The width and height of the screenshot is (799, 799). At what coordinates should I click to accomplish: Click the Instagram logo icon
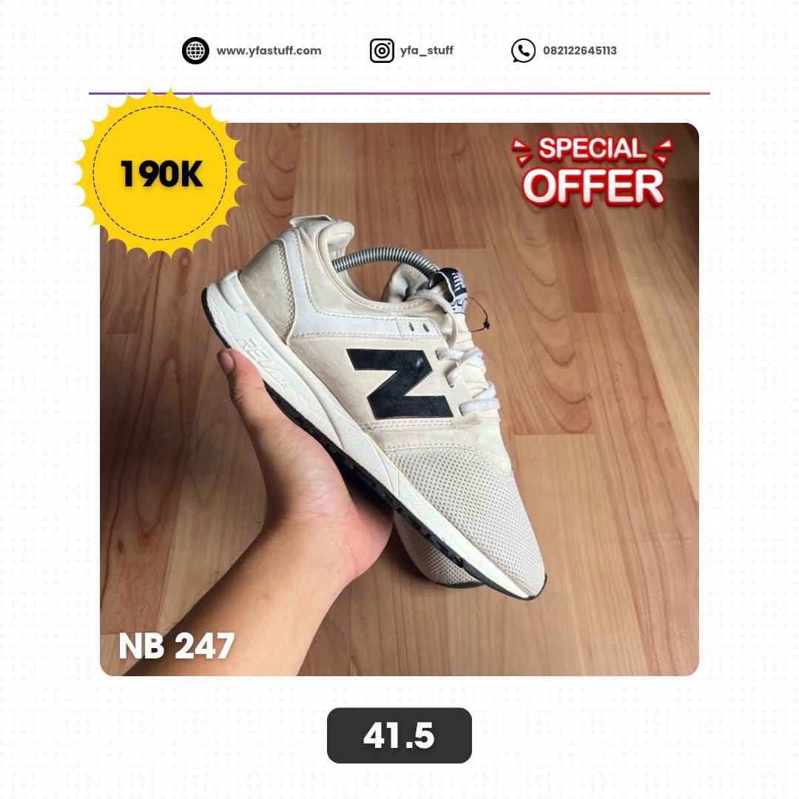(382, 50)
